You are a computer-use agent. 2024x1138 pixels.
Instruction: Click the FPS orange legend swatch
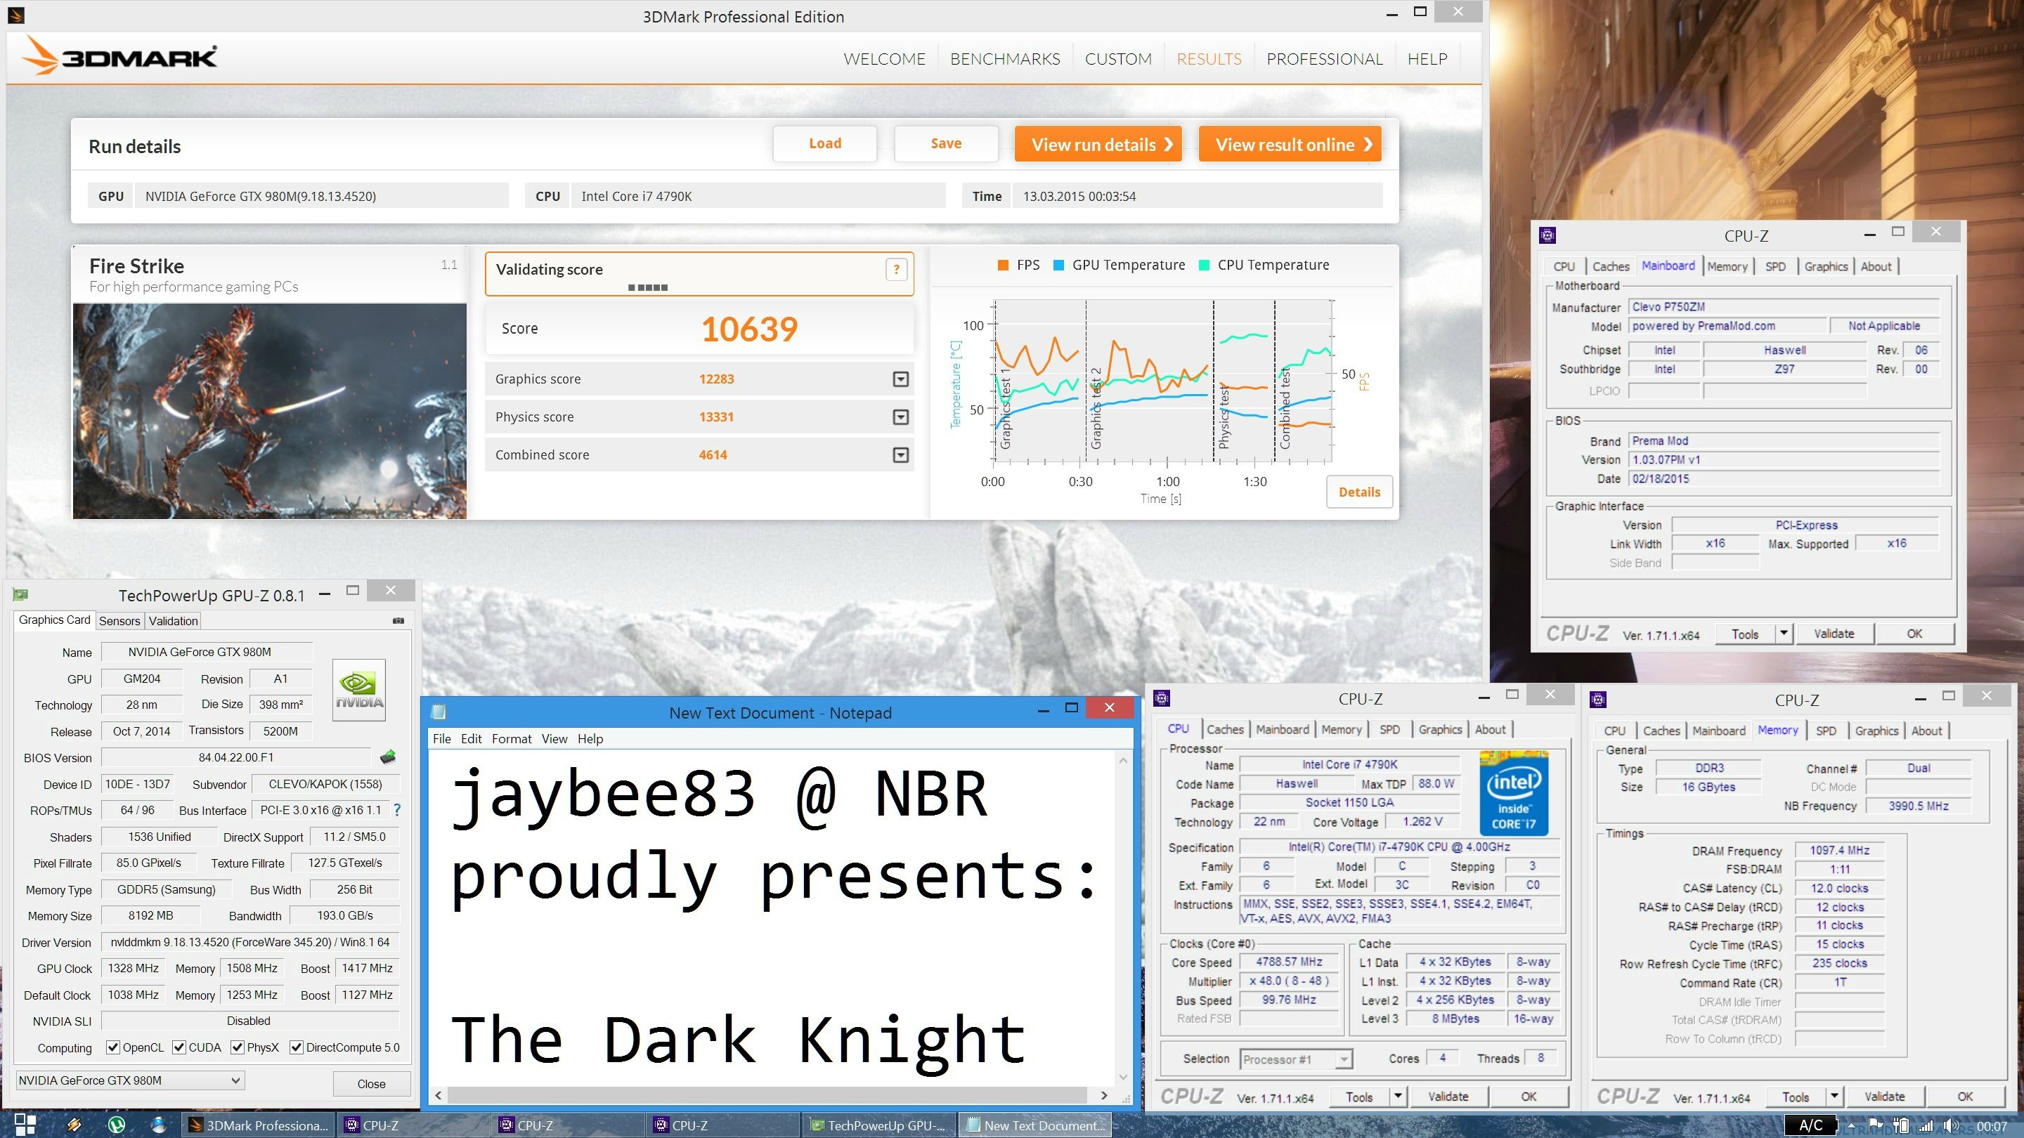1003,266
